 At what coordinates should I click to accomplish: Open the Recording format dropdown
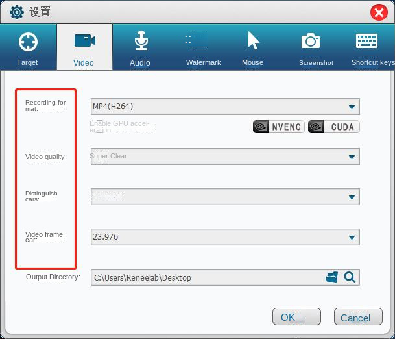tap(225, 107)
